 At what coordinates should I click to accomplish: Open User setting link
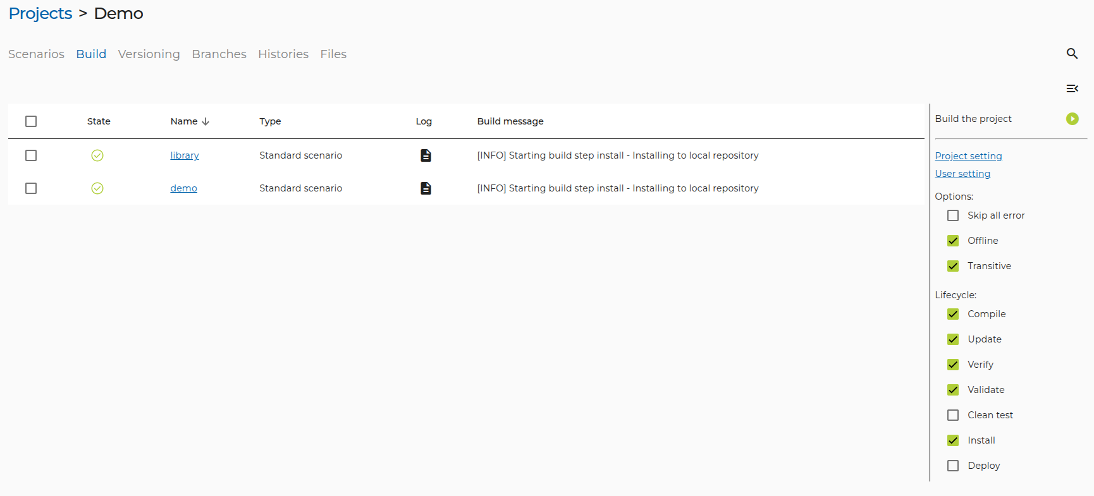(x=962, y=174)
